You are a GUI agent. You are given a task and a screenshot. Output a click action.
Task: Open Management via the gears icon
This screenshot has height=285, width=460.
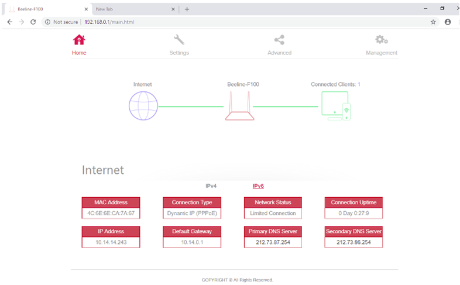381,40
